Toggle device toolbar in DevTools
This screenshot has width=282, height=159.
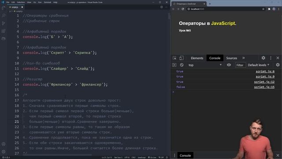coord(181,58)
